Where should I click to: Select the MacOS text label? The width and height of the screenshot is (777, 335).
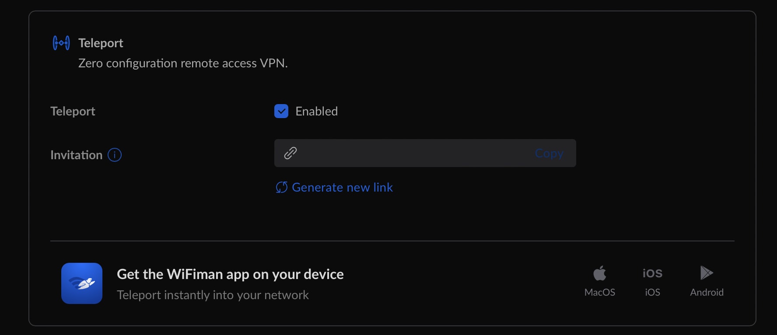pyautogui.click(x=600, y=292)
